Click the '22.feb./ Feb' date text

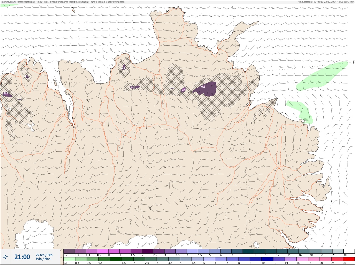pyautogui.click(x=44, y=255)
